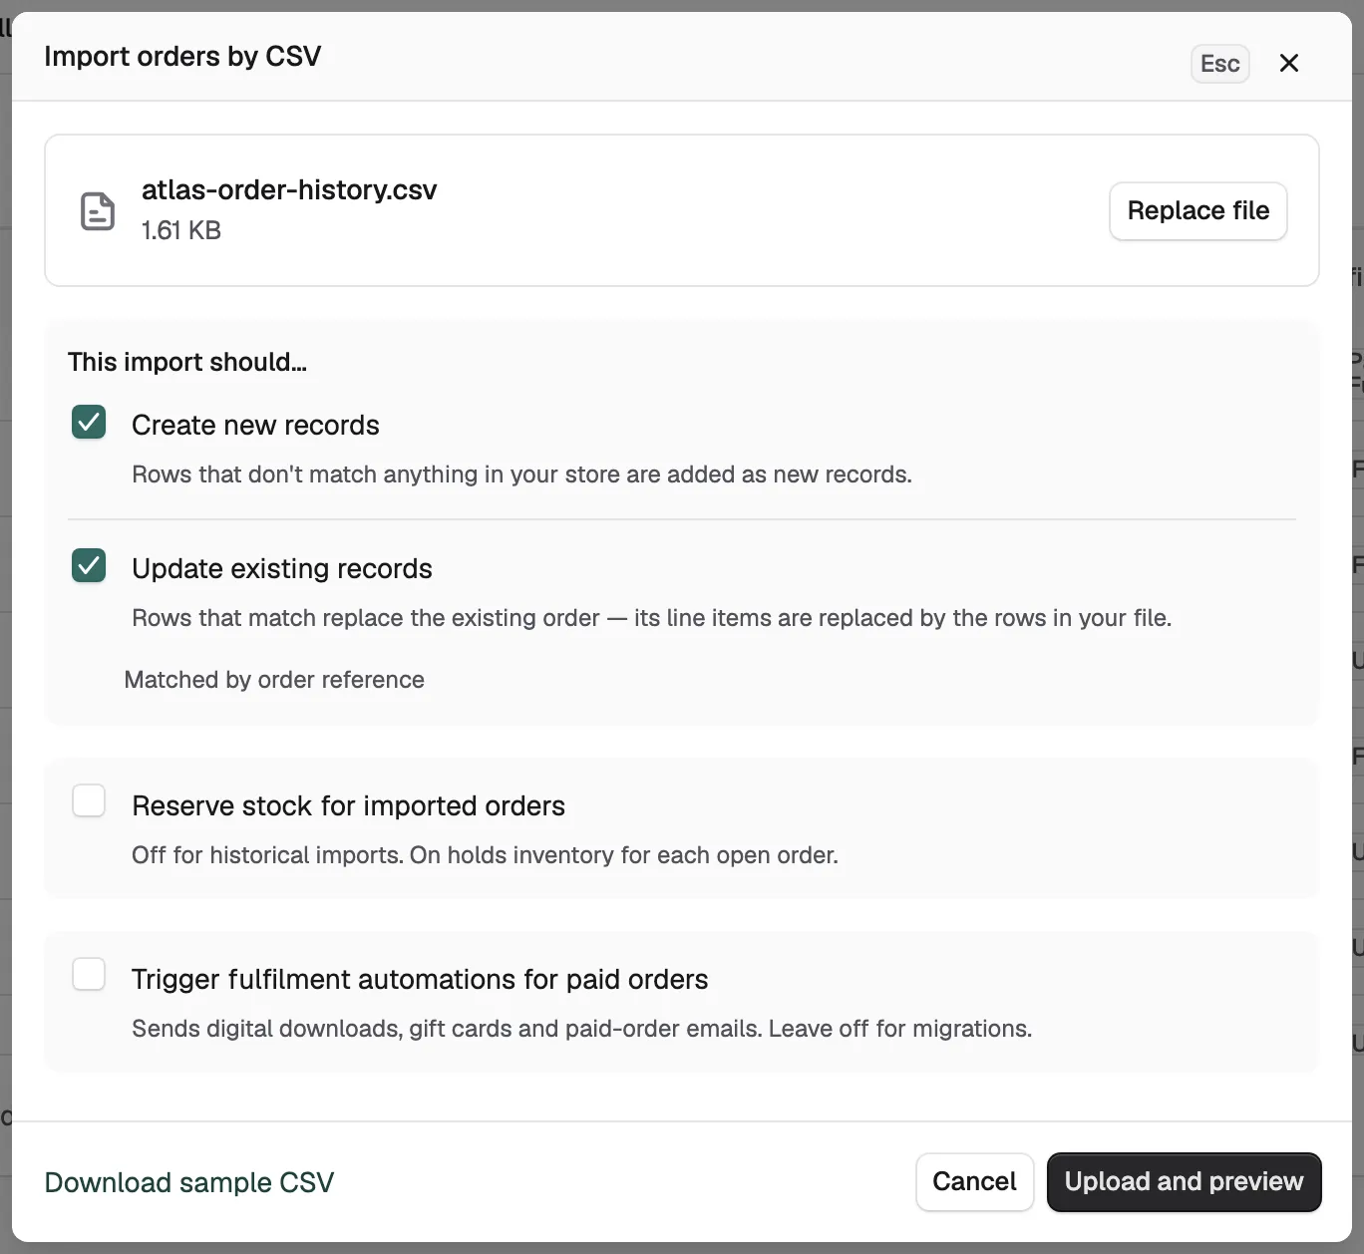Click 'Sends digital downloads, gift cards' description
The image size is (1364, 1254).
(581, 1029)
